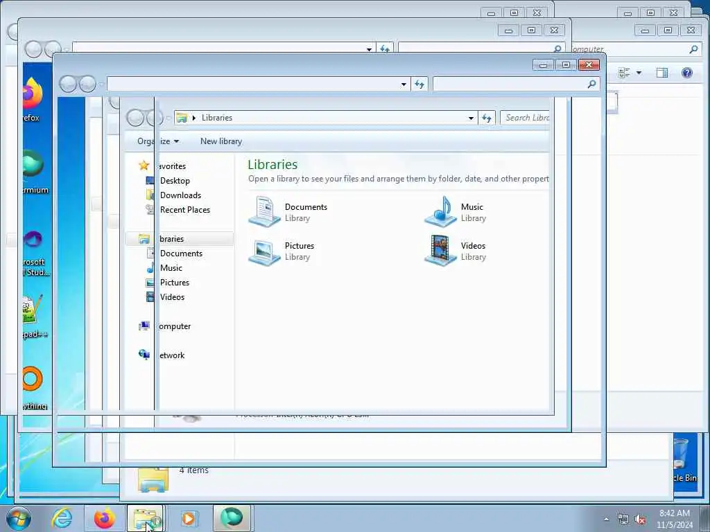Click search magnifier in front ghost window

tap(591, 84)
